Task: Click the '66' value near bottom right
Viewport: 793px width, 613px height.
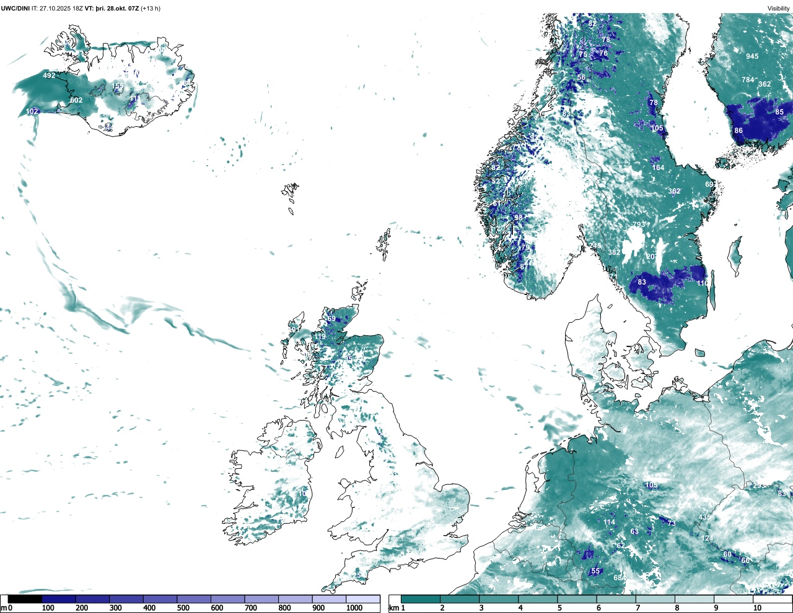Action: (745, 560)
